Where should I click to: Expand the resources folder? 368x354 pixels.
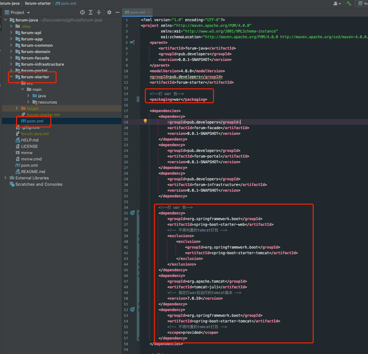click(28, 102)
